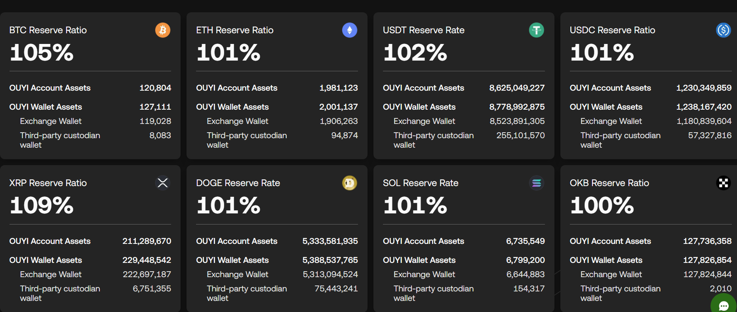This screenshot has width=737, height=312.
Task: Click the USDT Reserve Rate title
Action: [x=423, y=30]
